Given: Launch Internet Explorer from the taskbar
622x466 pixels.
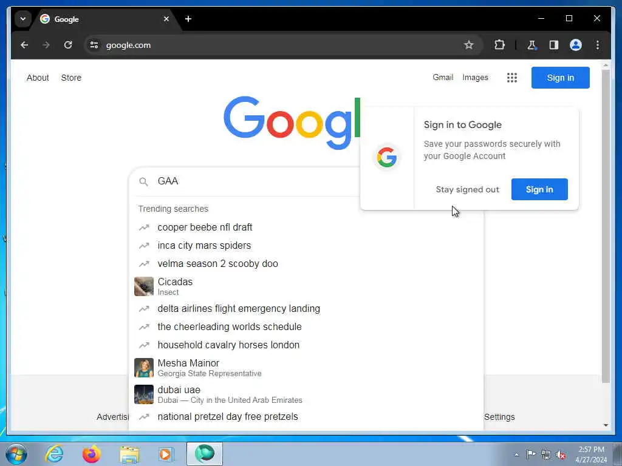Looking at the screenshot, I should (54, 454).
